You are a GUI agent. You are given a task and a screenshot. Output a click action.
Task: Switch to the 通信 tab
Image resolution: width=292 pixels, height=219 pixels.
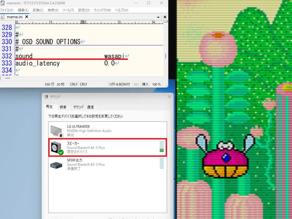[90, 107]
